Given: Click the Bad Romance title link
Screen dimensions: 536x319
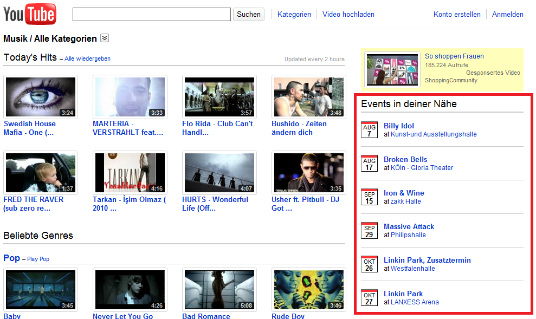Looking at the screenshot, I should 206,316.
